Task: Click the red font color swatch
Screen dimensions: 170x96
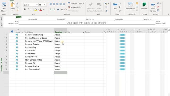Action: click(41, 10)
